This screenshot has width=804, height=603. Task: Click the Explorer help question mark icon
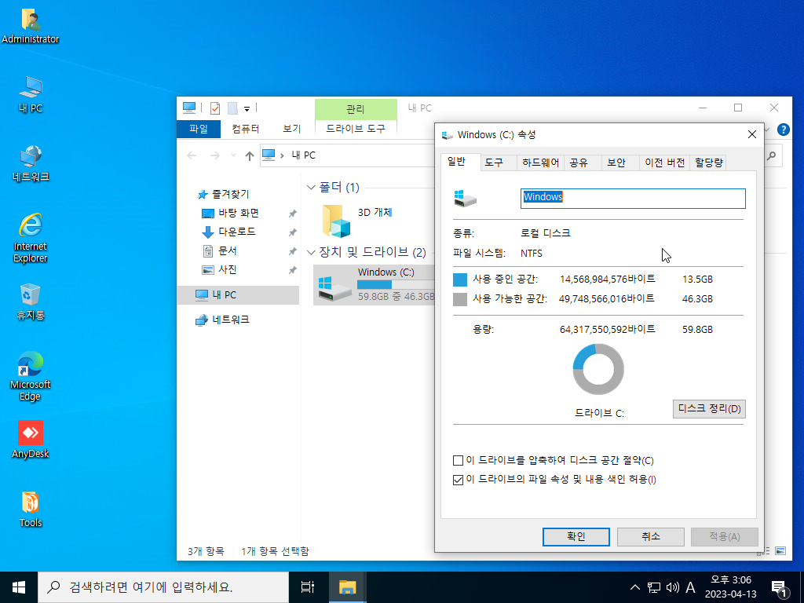(x=783, y=130)
